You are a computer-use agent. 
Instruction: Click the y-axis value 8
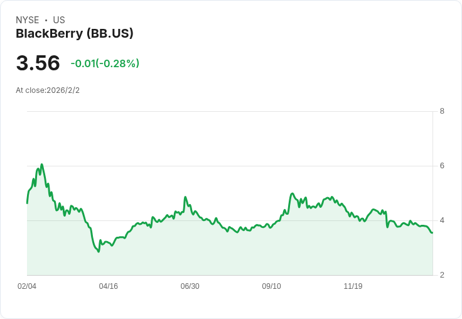442,112
